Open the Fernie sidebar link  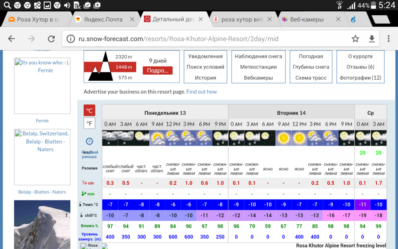(x=42, y=121)
